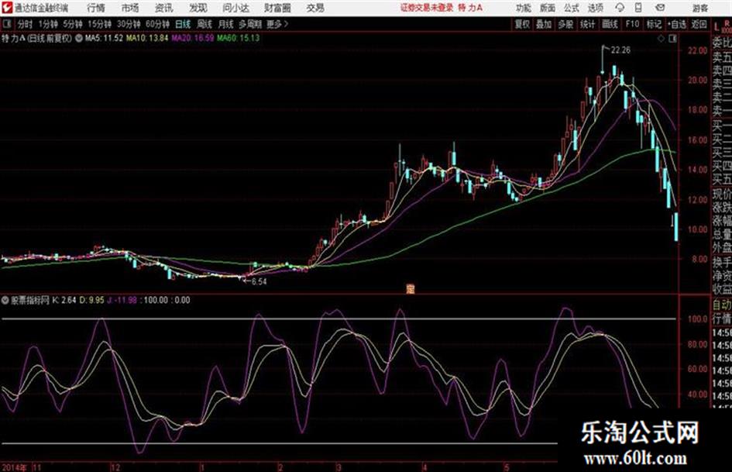Click the 游客 user label
Viewport: 732px width, 472px height.
click(x=700, y=8)
